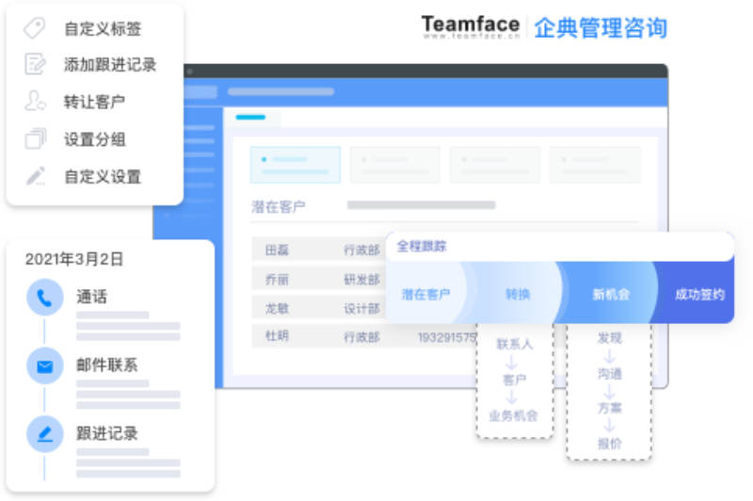
Task: Click 企典管理咨询 brand text
Action: (601, 27)
